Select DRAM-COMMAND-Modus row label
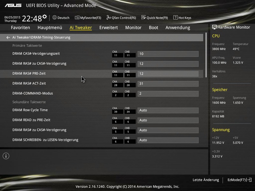 [x=33, y=93]
